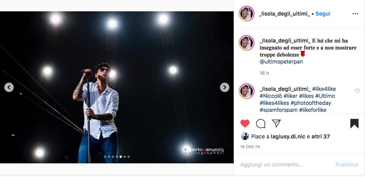Select the last carousel dot indicator

coord(129,157)
